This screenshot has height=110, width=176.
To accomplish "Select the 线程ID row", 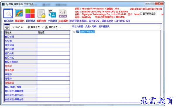I will [x=37, y=74].
